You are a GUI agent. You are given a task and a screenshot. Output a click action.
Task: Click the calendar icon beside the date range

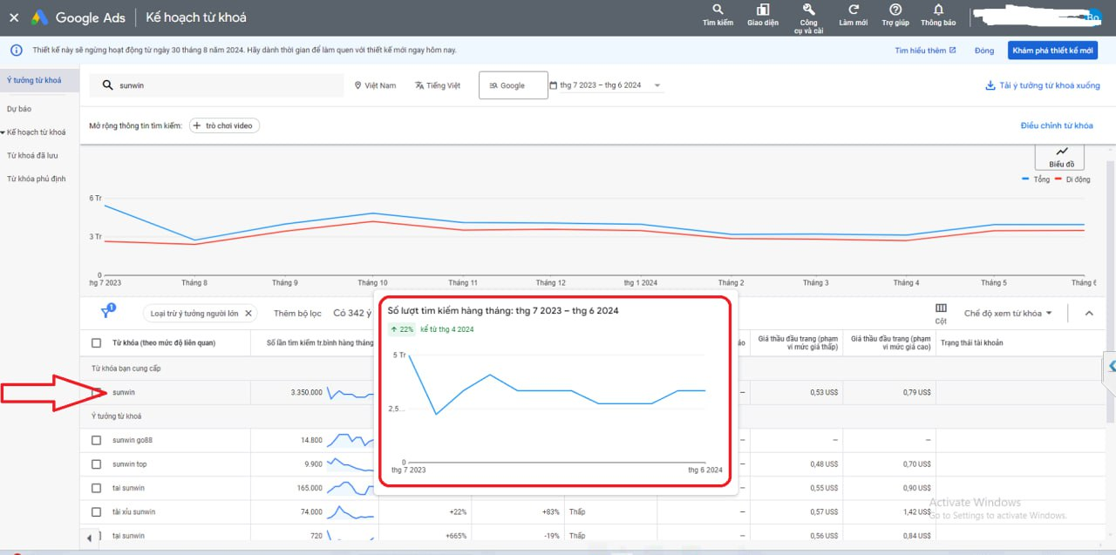(554, 85)
